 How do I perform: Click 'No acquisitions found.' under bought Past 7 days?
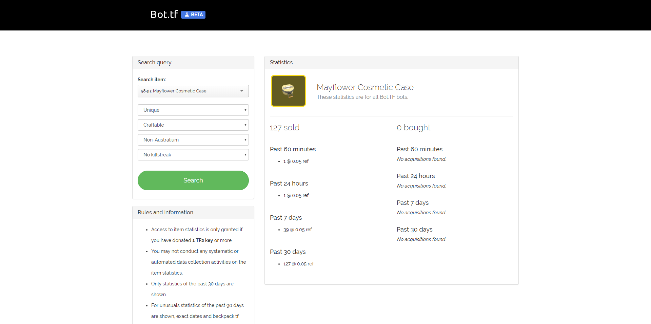421,213
